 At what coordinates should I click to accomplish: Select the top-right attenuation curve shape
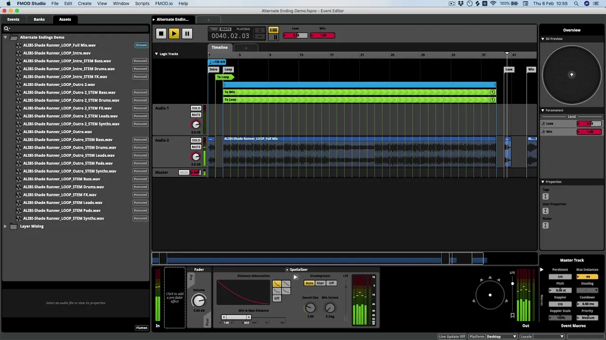point(285,284)
